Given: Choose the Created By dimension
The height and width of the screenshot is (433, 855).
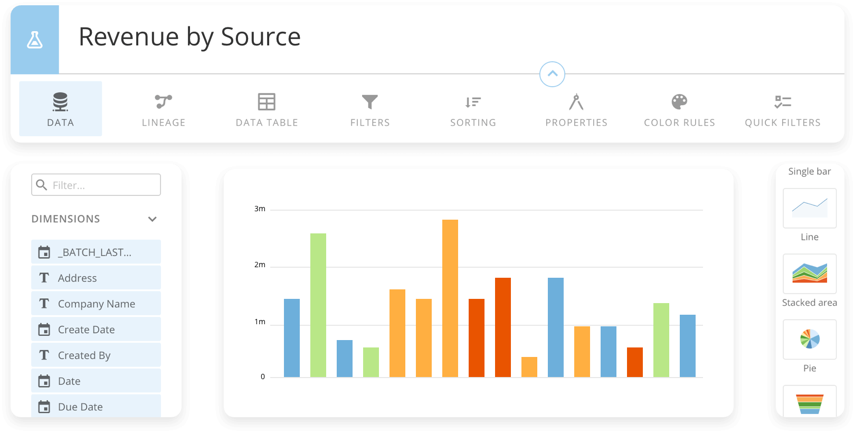Looking at the screenshot, I should tap(96, 355).
